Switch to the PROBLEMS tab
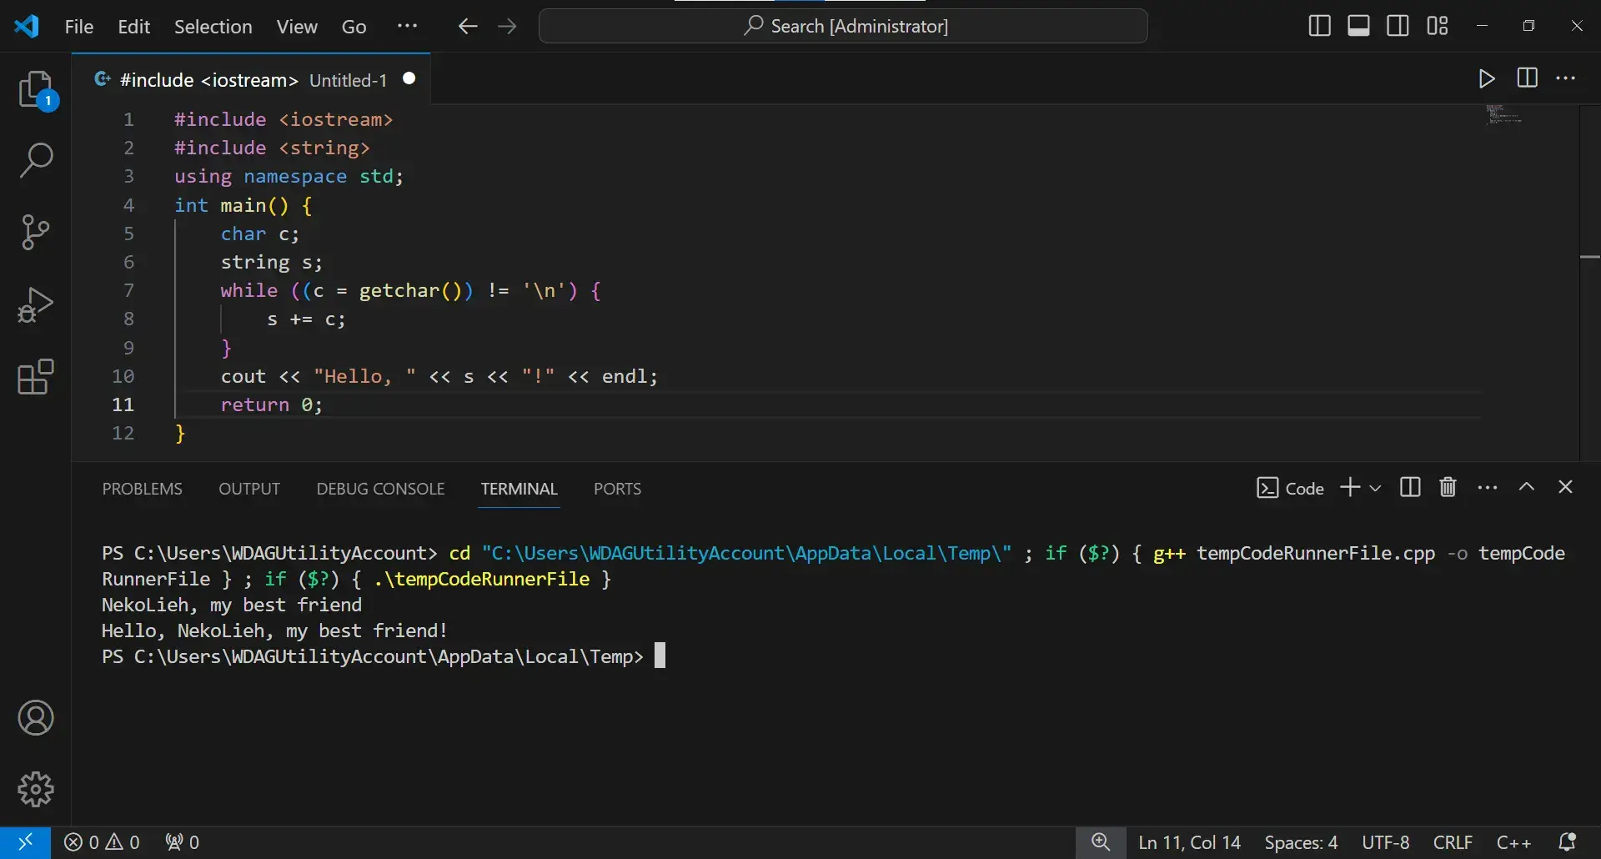Image resolution: width=1601 pixels, height=859 pixels. (143, 489)
